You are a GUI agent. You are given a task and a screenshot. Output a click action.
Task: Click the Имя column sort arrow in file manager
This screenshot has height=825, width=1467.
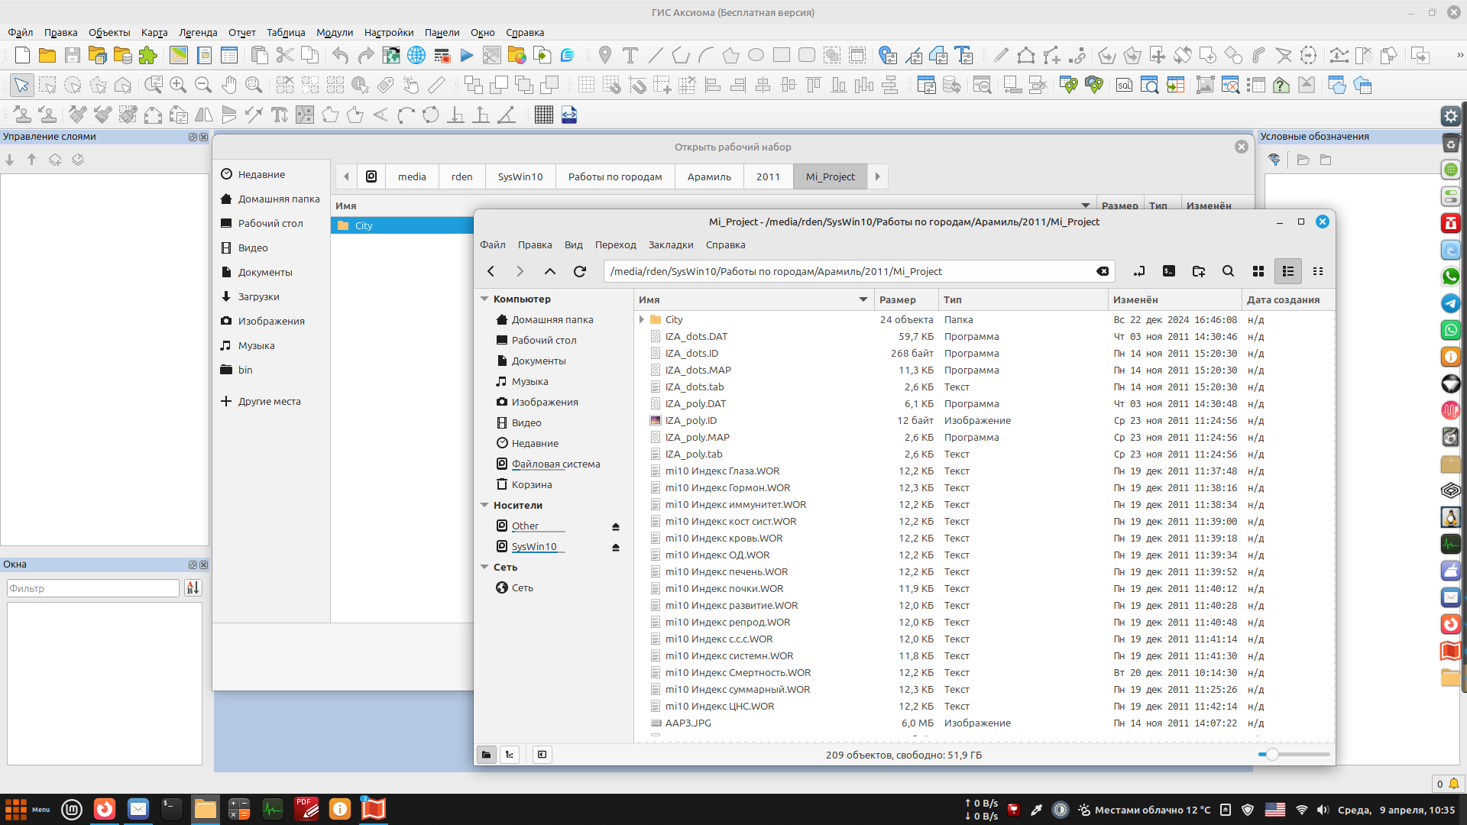(863, 299)
